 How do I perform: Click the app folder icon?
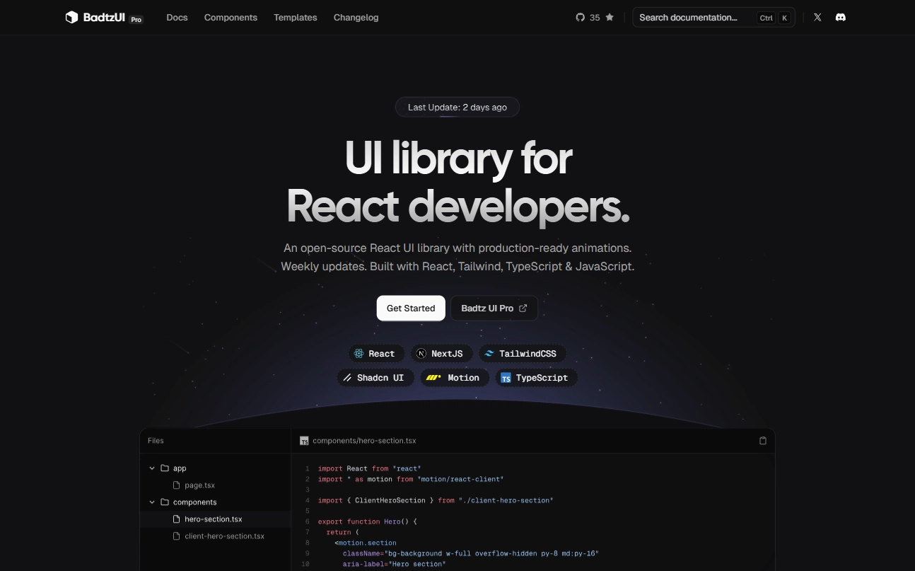pyautogui.click(x=165, y=468)
